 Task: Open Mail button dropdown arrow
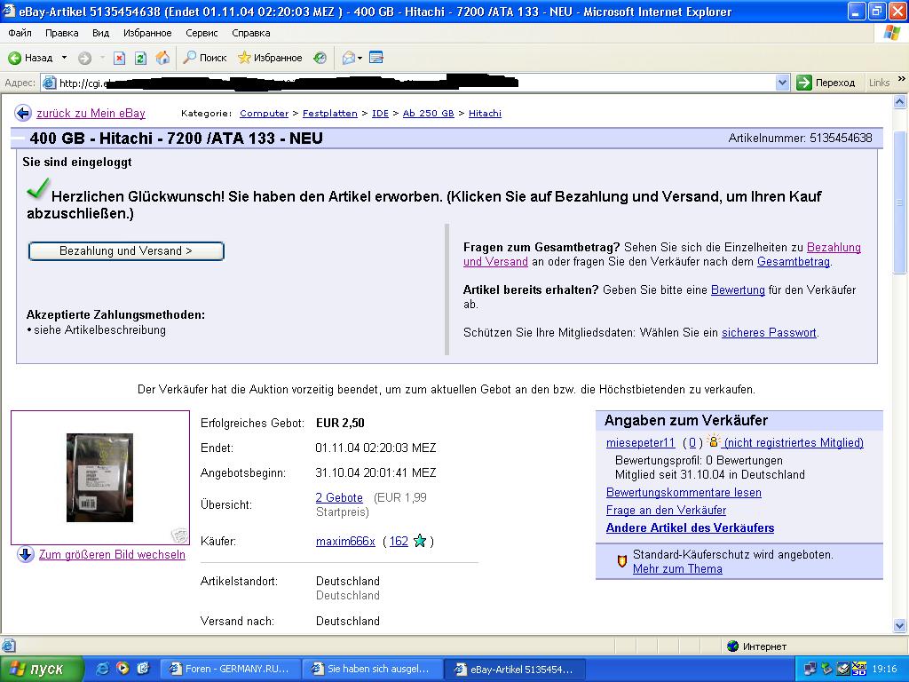coord(360,58)
